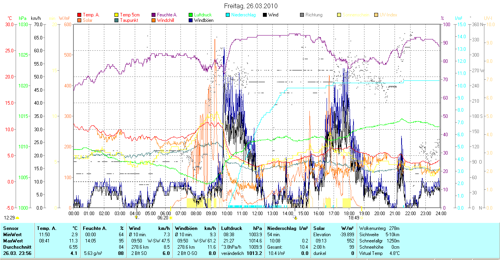500x260 pixels.
Task: Click the 12:00 time axis label
Action: tap(257, 213)
